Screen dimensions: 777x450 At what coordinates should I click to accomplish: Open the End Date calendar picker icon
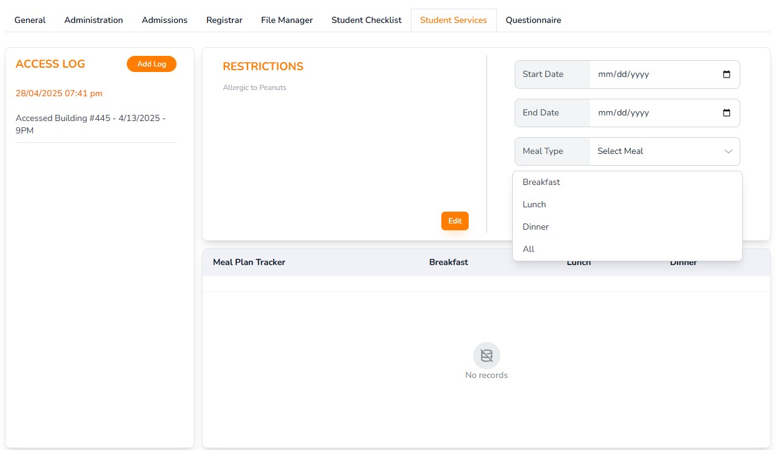[726, 112]
